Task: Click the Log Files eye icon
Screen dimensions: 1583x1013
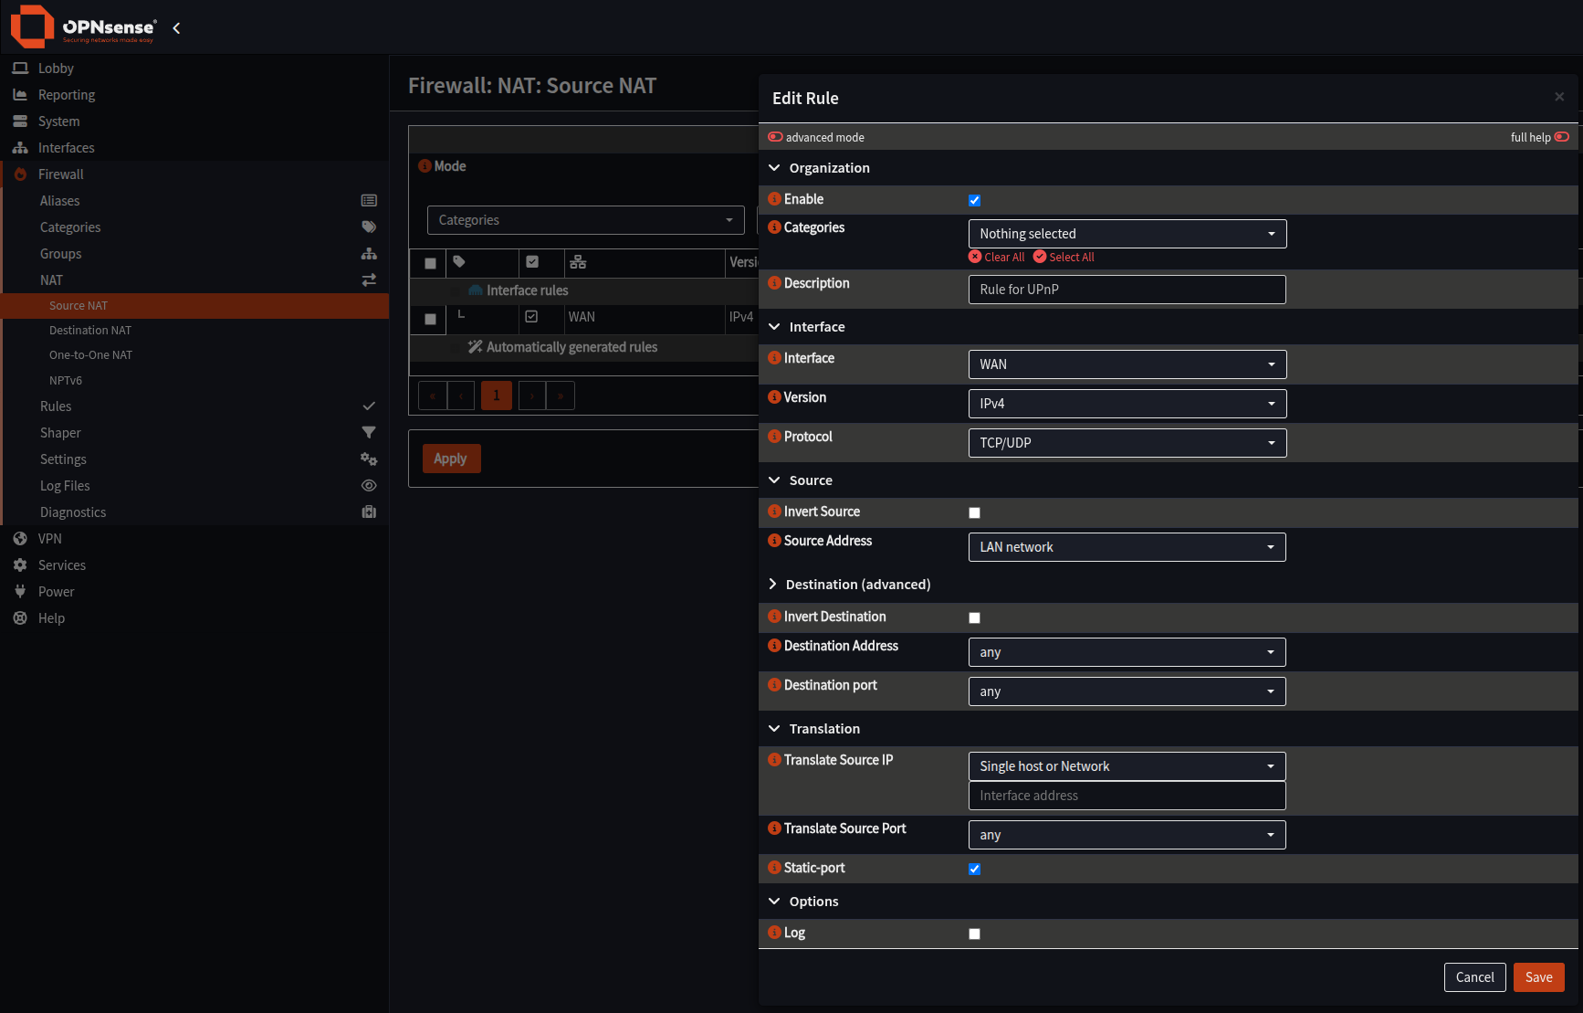Action: [x=369, y=486]
